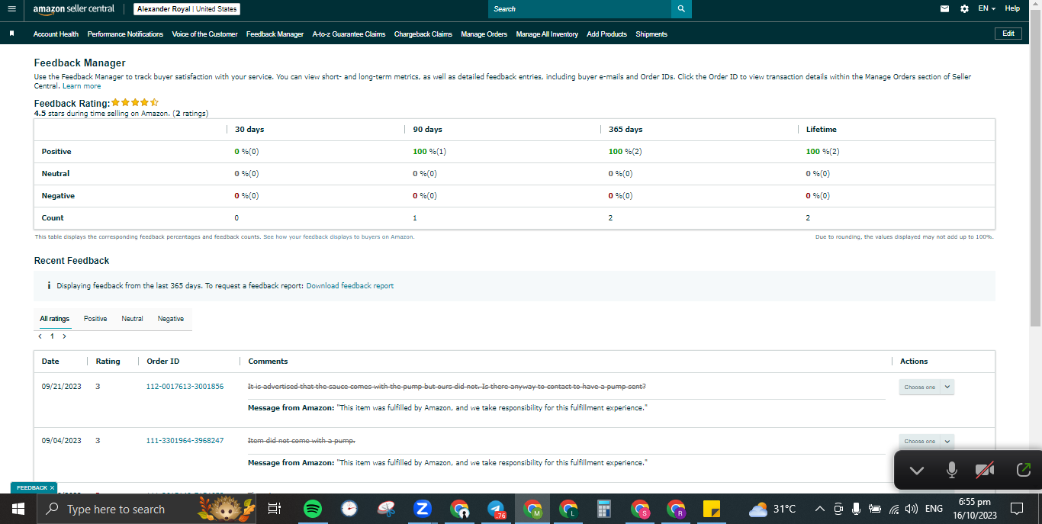Click the search magnifier button
This screenshot has width=1042, height=524.
681,9
